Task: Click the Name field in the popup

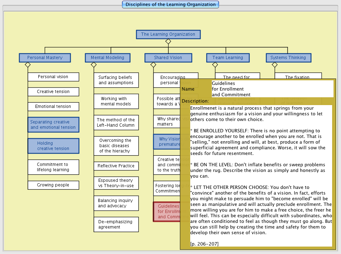Action: click(x=272, y=89)
